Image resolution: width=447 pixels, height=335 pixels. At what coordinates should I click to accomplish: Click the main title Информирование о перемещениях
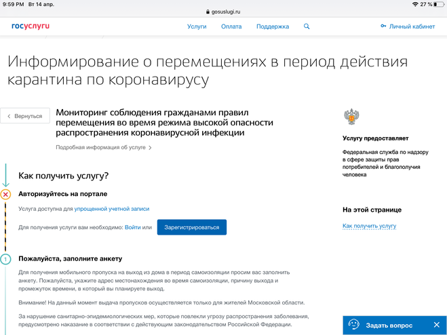tap(208, 71)
